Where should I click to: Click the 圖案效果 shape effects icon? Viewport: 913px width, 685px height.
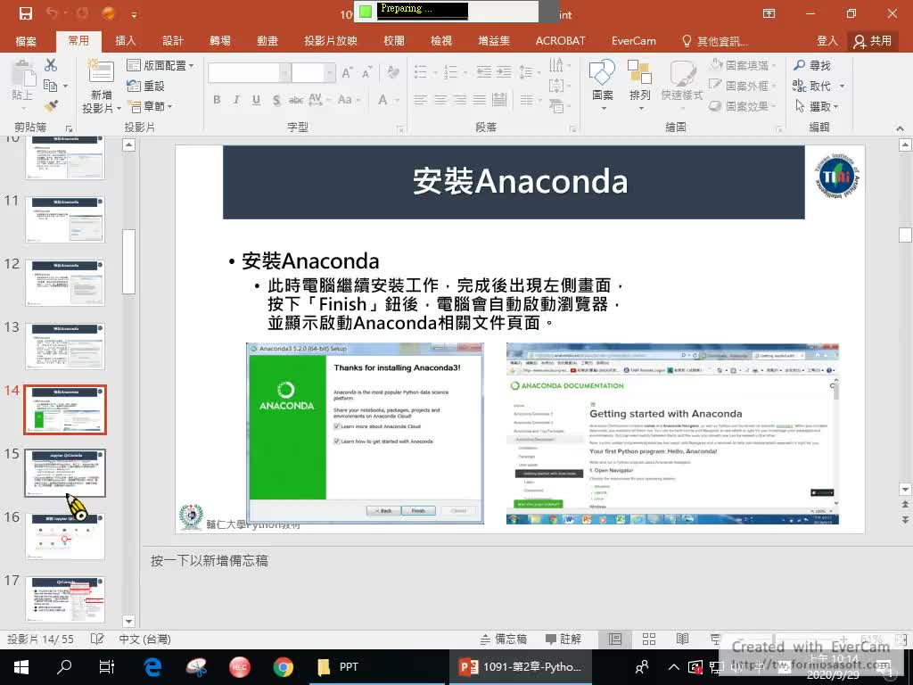pyautogui.click(x=716, y=106)
